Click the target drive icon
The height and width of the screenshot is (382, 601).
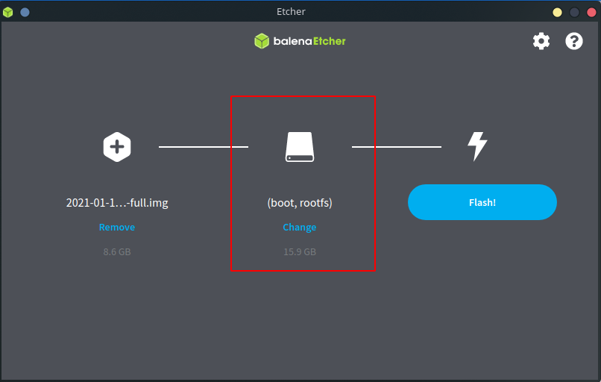click(300, 146)
